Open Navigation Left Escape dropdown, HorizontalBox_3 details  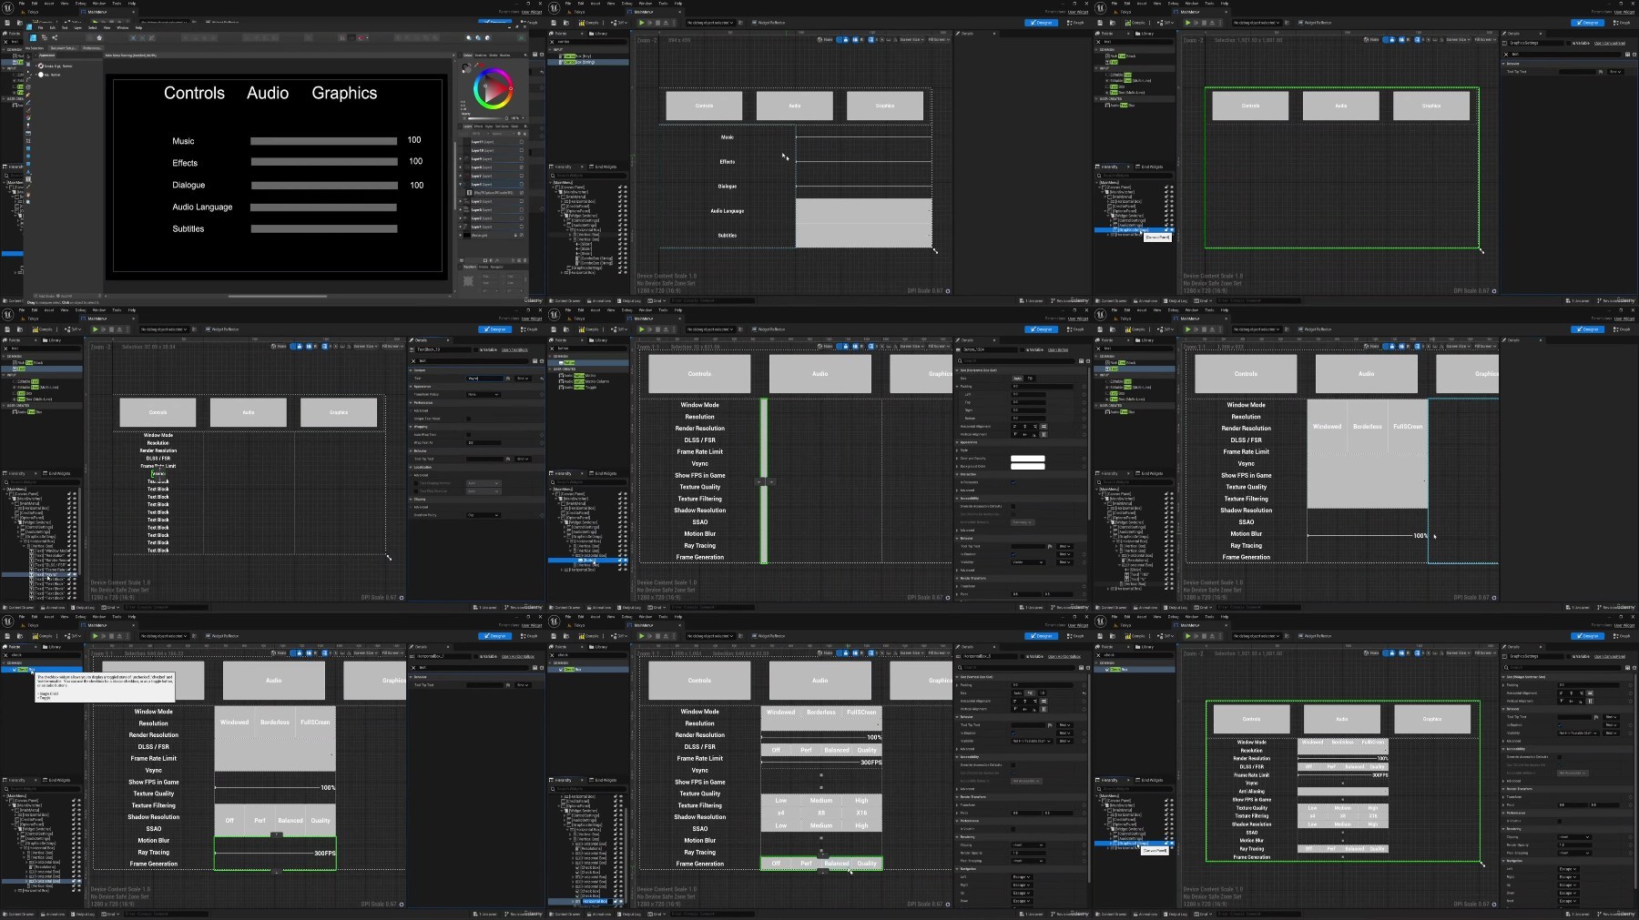[1022, 876]
